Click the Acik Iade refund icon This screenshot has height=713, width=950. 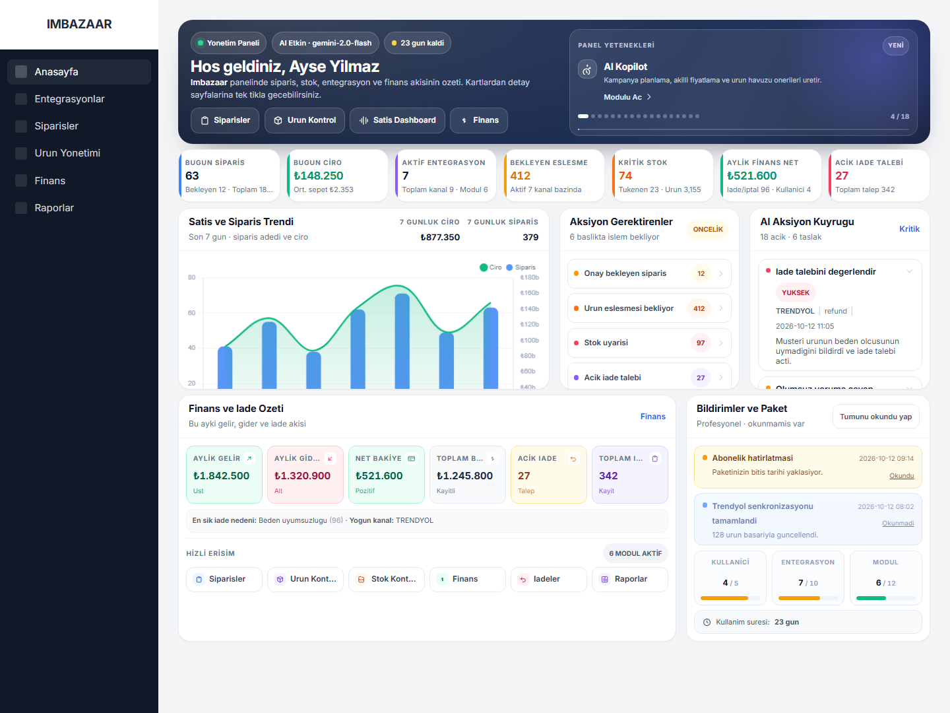573,458
